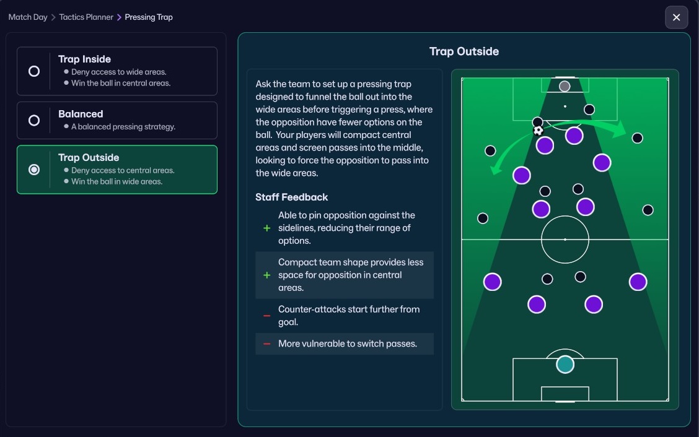Image resolution: width=699 pixels, height=437 pixels.
Task: Click the red minus icon beside counter-attacks
Action: click(267, 316)
